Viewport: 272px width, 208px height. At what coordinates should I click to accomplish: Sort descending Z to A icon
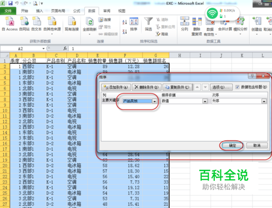[x=125, y=32]
